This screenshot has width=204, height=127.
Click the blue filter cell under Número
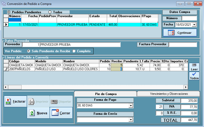pos(15,20)
